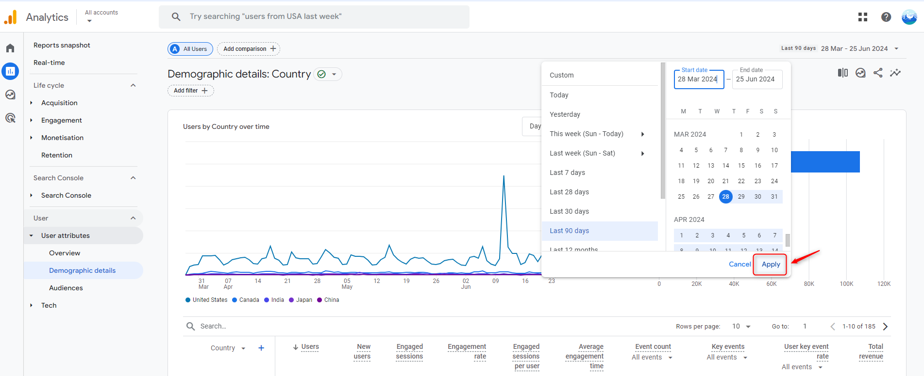The height and width of the screenshot is (376, 924).
Task: Select Last 7 days preset
Action: click(x=600, y=172)
